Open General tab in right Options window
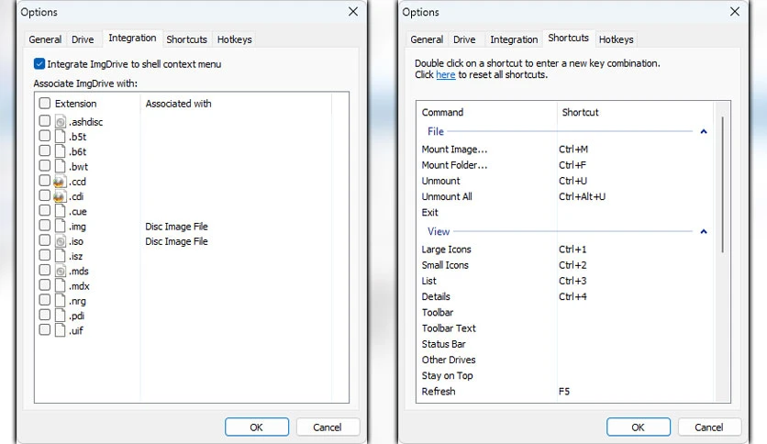This screenshot has height=444, width=767. (x=427, y=39)
